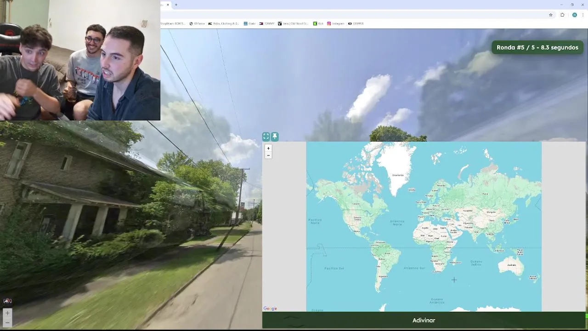588x331 pixels.
Task: Open the Chrome three-dot menu
Action: (583, 15)
